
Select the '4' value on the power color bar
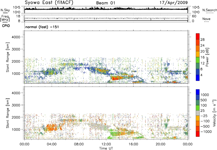pos(201,75)
